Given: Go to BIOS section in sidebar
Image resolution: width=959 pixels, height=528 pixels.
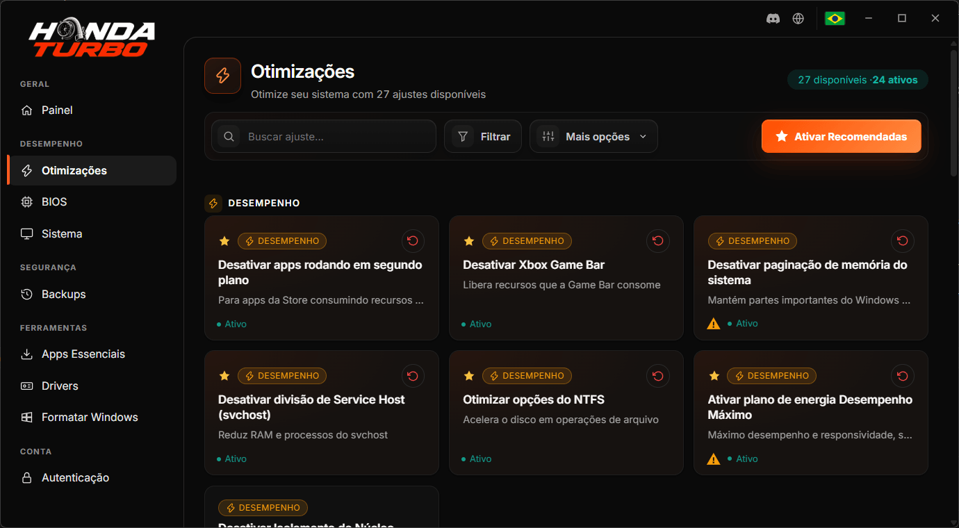Looking at the screenshot, I should (92, 202).
